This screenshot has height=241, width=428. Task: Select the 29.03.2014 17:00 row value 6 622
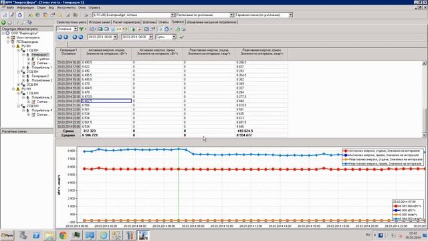[x=106, y=66]
